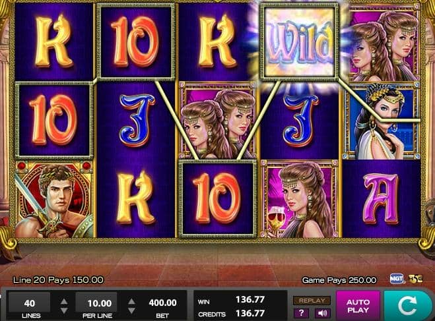The height and width of the screenshot is (321, 435).
Task: Click the glowing Wild symbol
Action: 299,42
